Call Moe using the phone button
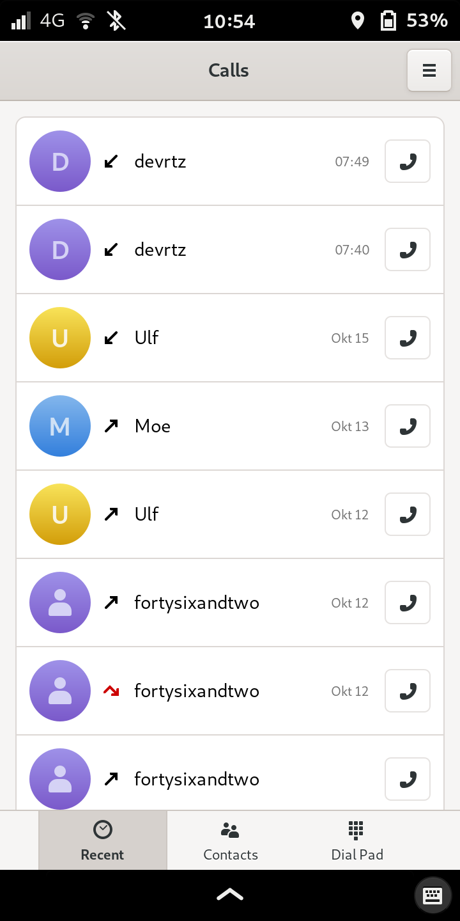460x921 pixels. [408, 426]
